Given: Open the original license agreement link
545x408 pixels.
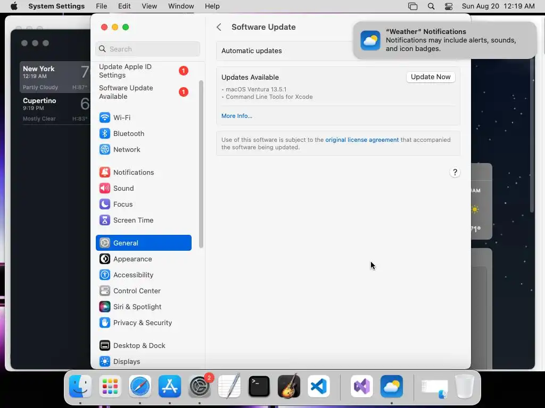Looking at the screenshot, I should (362, 140).
